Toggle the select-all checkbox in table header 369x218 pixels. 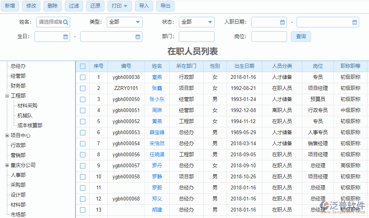tap(83, 66)
